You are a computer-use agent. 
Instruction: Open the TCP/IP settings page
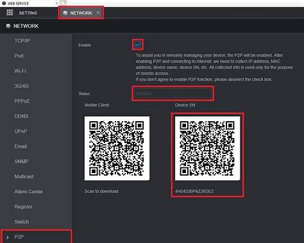tap(22, 41)
